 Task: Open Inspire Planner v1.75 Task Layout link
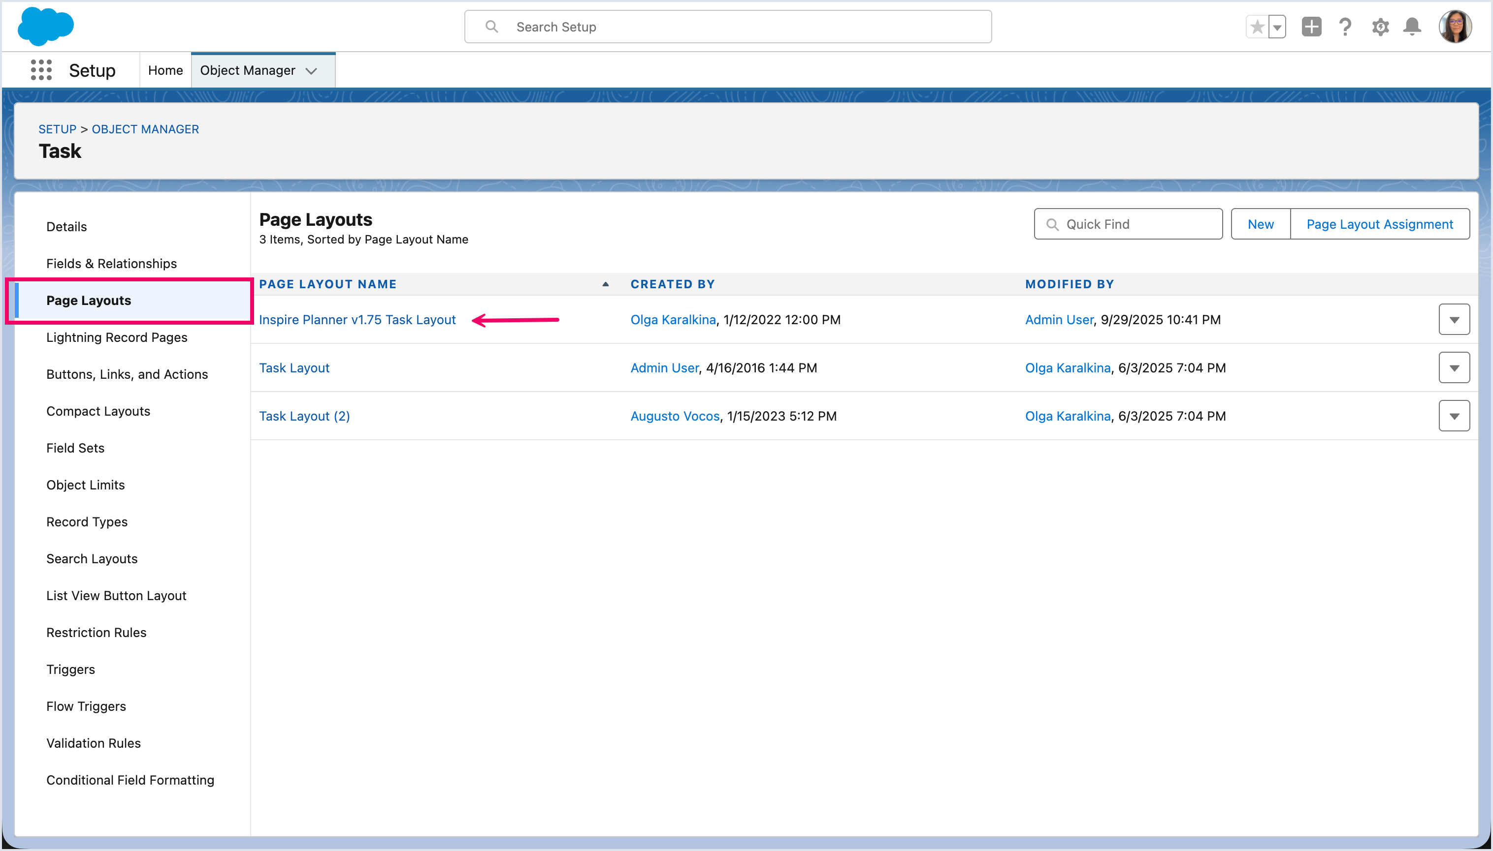point(357,320)
